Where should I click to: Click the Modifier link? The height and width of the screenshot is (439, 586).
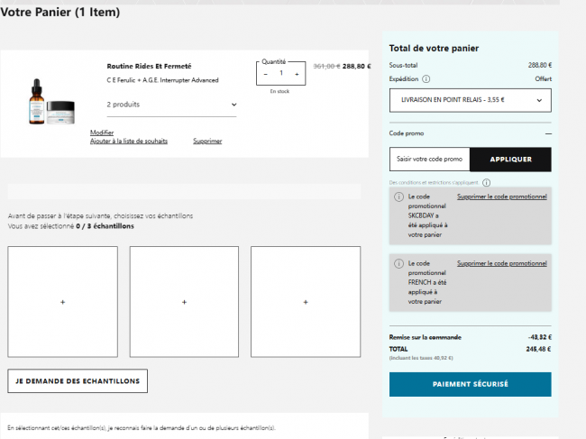coord(102,133)
